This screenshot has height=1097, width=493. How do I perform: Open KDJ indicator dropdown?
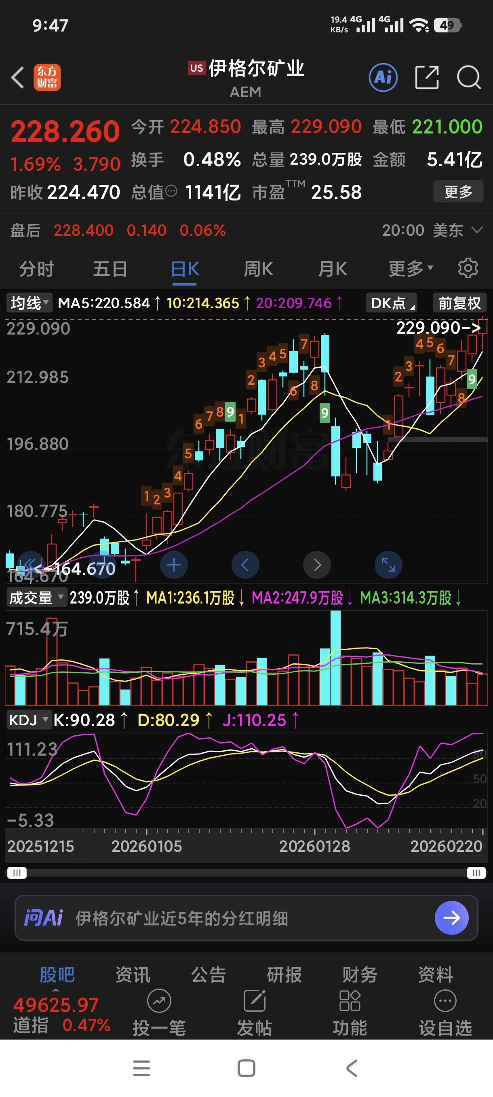[29, 720]
